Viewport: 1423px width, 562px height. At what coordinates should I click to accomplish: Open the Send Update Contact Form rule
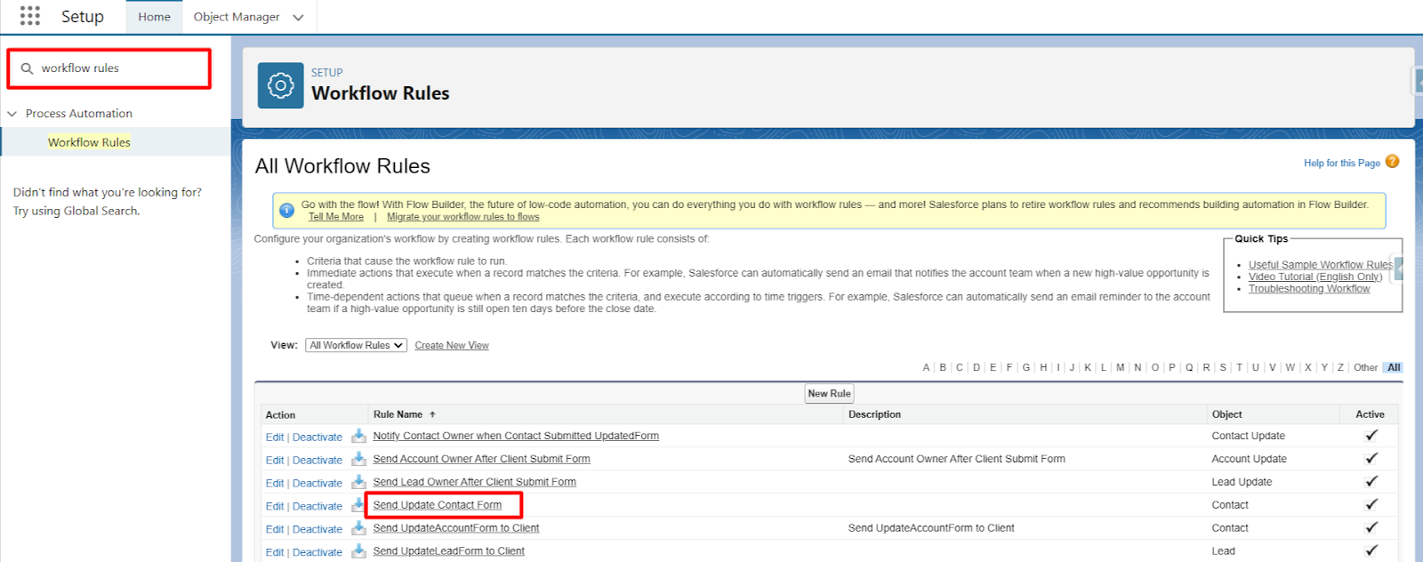(438, 505)
